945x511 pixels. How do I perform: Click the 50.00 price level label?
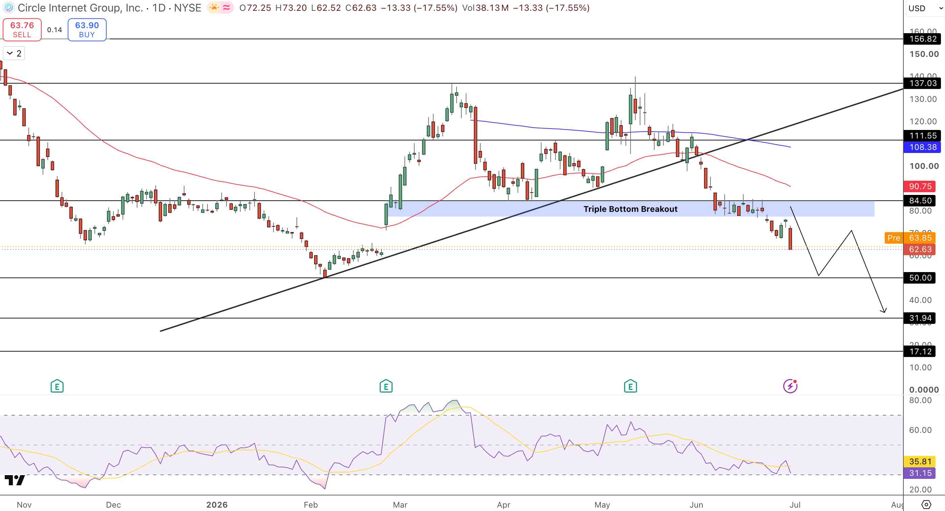coord(920,278)
